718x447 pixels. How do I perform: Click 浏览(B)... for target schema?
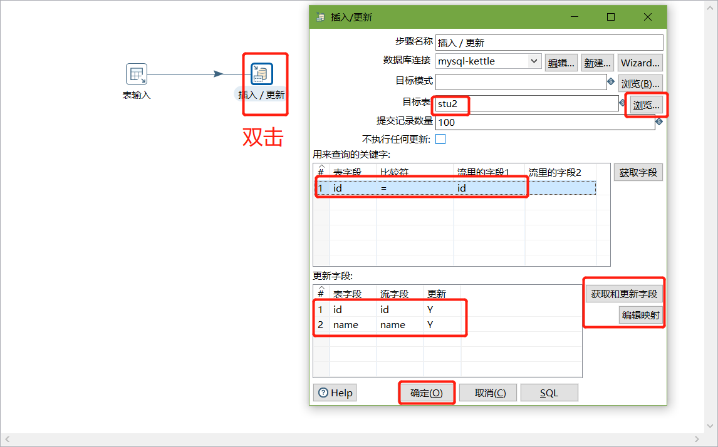coord(640,84)
